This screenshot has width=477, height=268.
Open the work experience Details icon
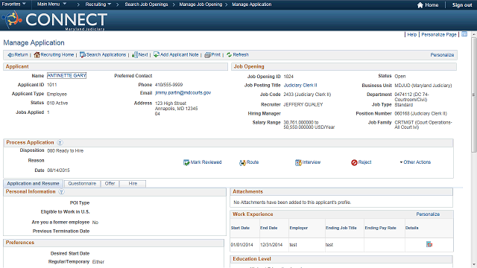pos(429,244)
